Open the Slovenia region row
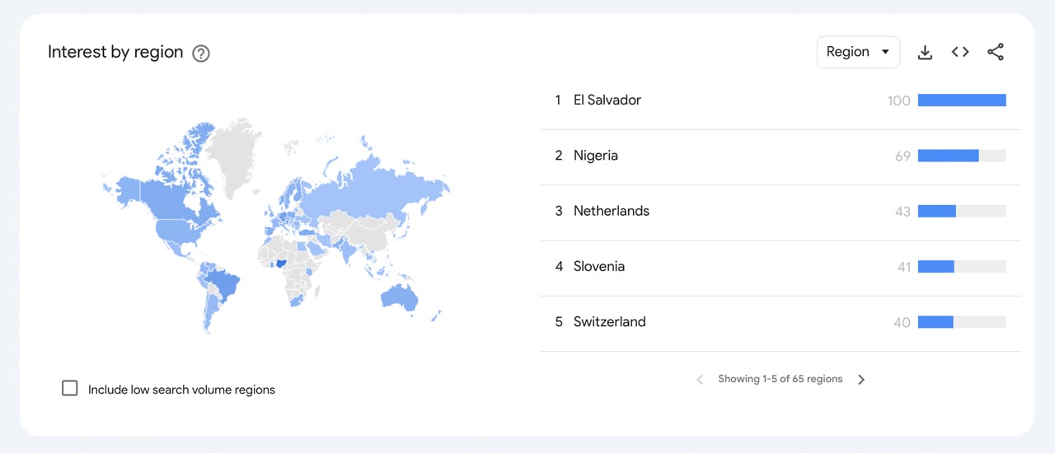 tap(599, 266)
